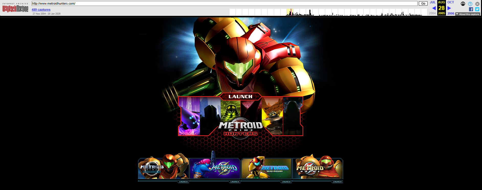Screen dimensions: 482x190
Task: Jump to the JUL capture
Action: click(433, 2)
